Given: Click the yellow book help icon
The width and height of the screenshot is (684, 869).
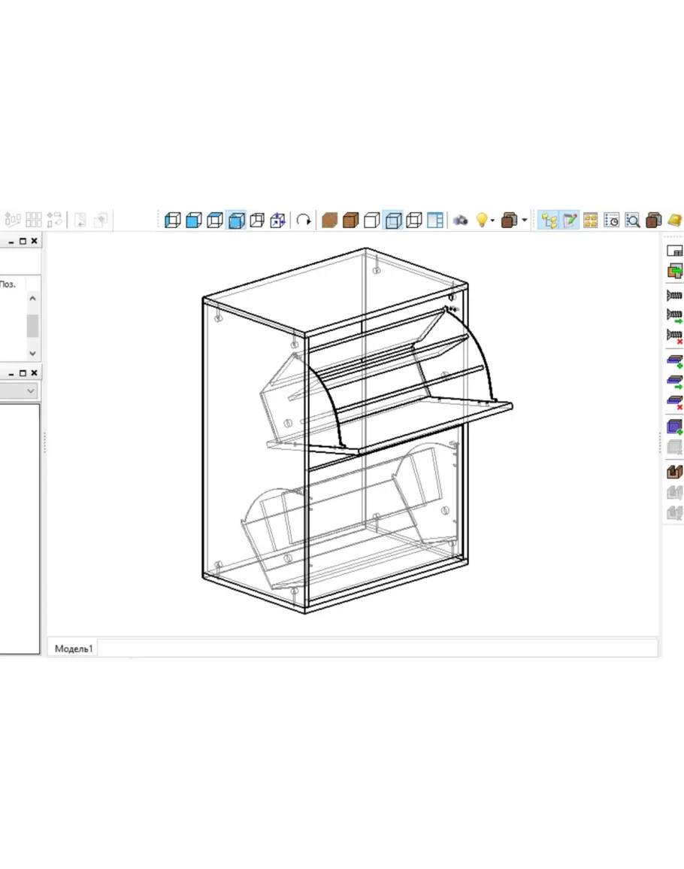Looking at the screenshot, I should 674,220.
